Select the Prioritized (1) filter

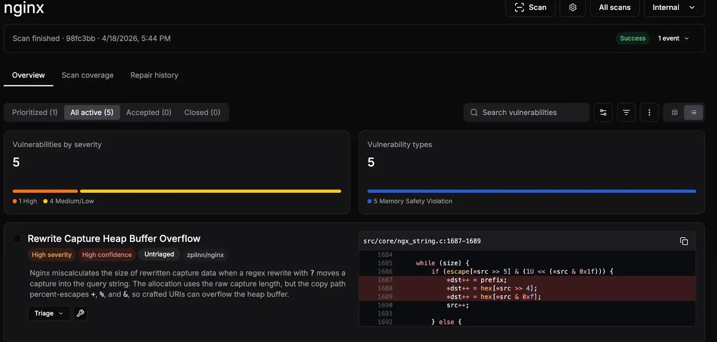tap(35, 113)
